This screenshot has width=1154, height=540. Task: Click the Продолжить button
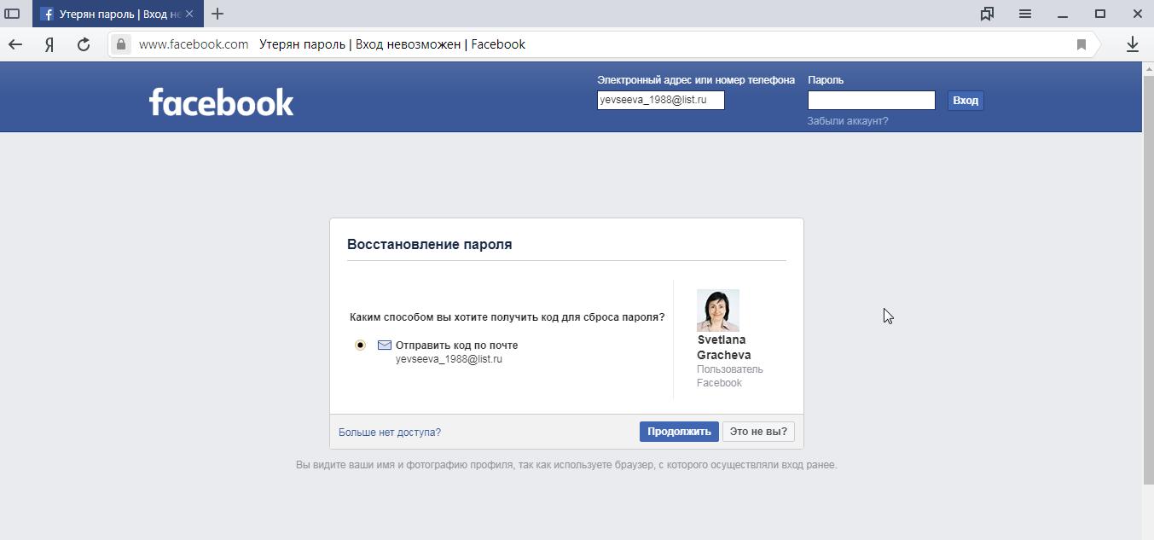pyautogui.click(x=679, y=432)
